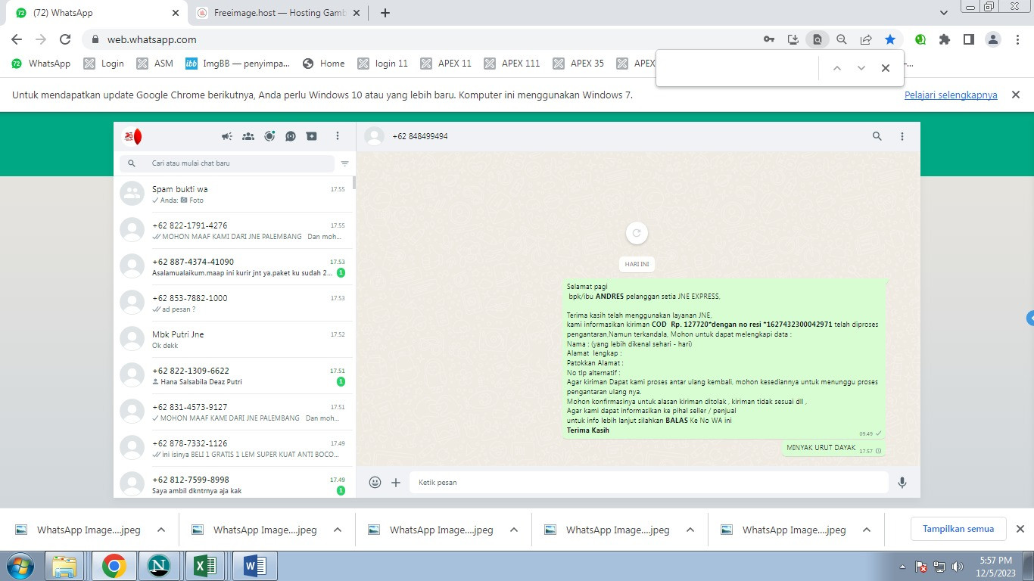The height and width of the screenshot is (581, 1034).
Task: Close the find-in-page bar
Action: pyautogui.click(x=886, y=68)
